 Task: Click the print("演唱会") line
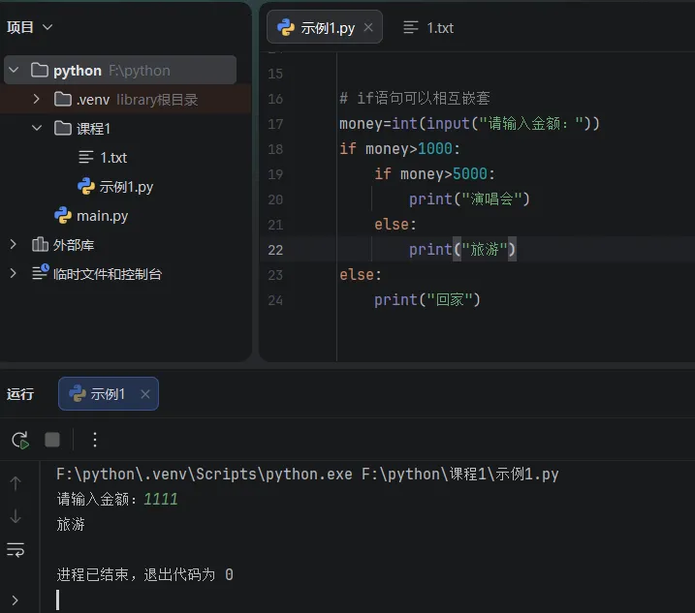point(469,199)
